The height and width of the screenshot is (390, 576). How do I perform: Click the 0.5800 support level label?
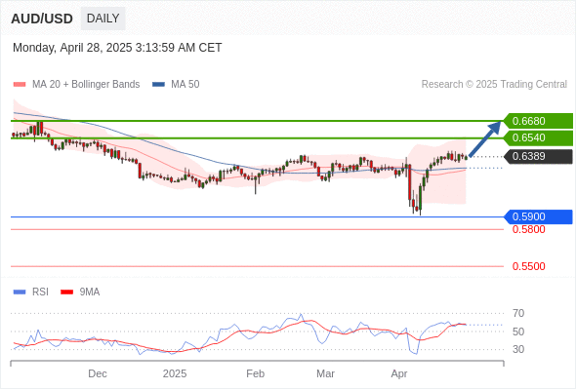[528, 230]
